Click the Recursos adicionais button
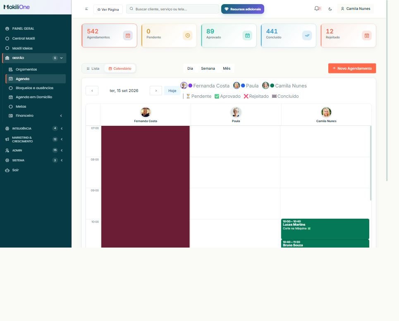 pos(243,9)
